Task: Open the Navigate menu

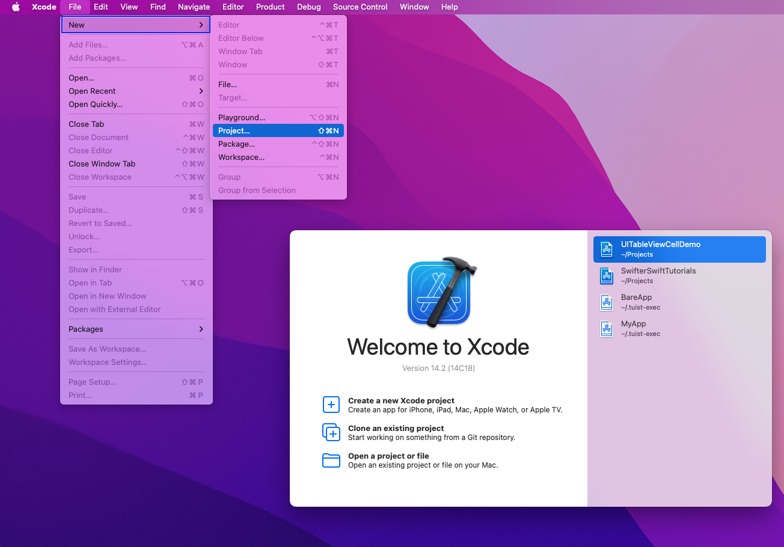Action: point(194,7)
